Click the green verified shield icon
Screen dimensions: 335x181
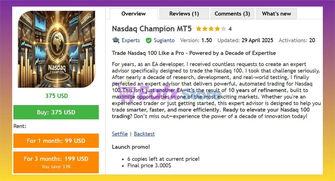[x=149, y=40]
